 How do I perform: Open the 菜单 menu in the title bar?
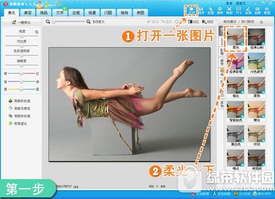pos(229,3)
